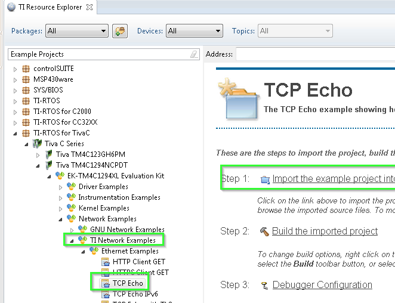
Task: Expand the Kernel Examples node
Action: (x=60, y=209)
